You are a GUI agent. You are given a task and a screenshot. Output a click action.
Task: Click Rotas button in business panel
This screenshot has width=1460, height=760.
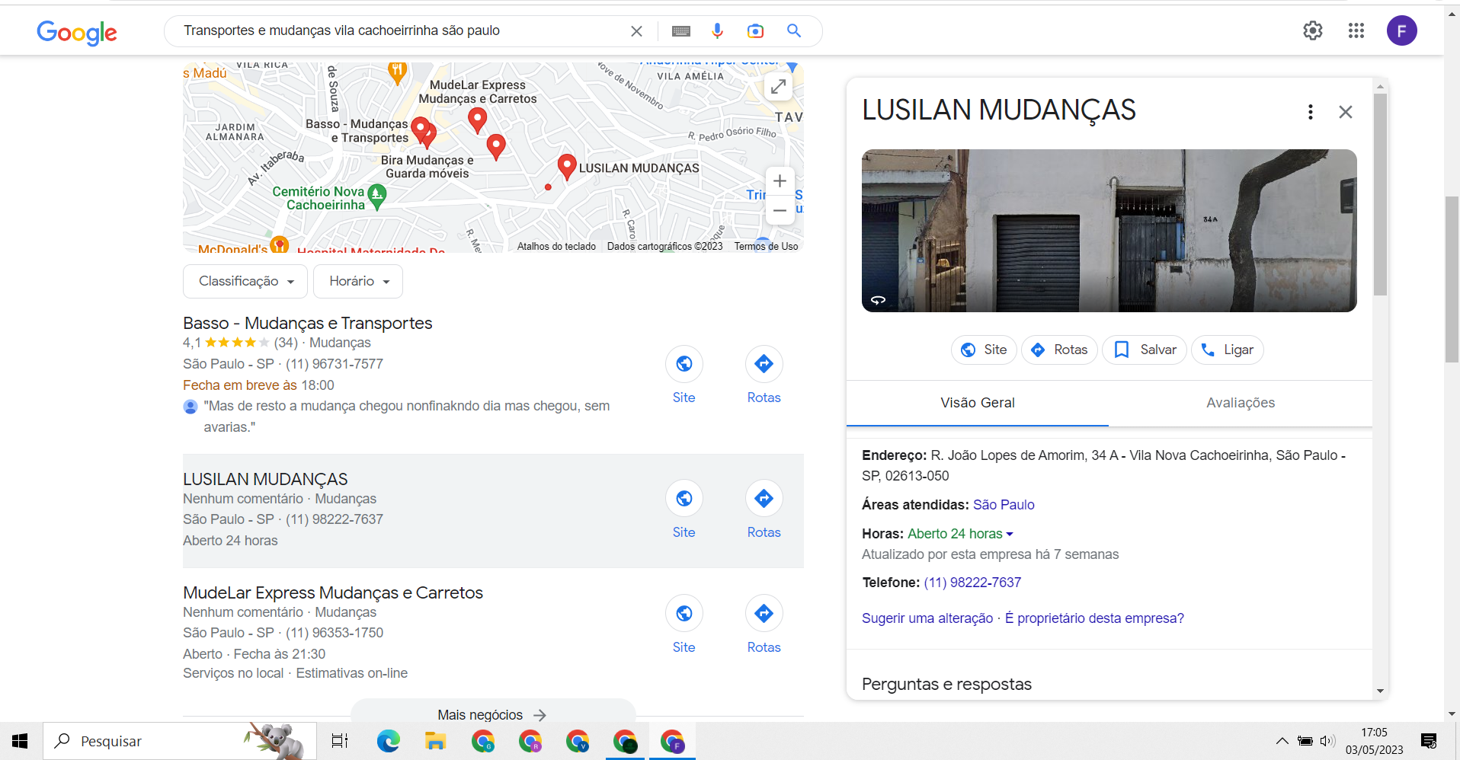(1059, 350)
